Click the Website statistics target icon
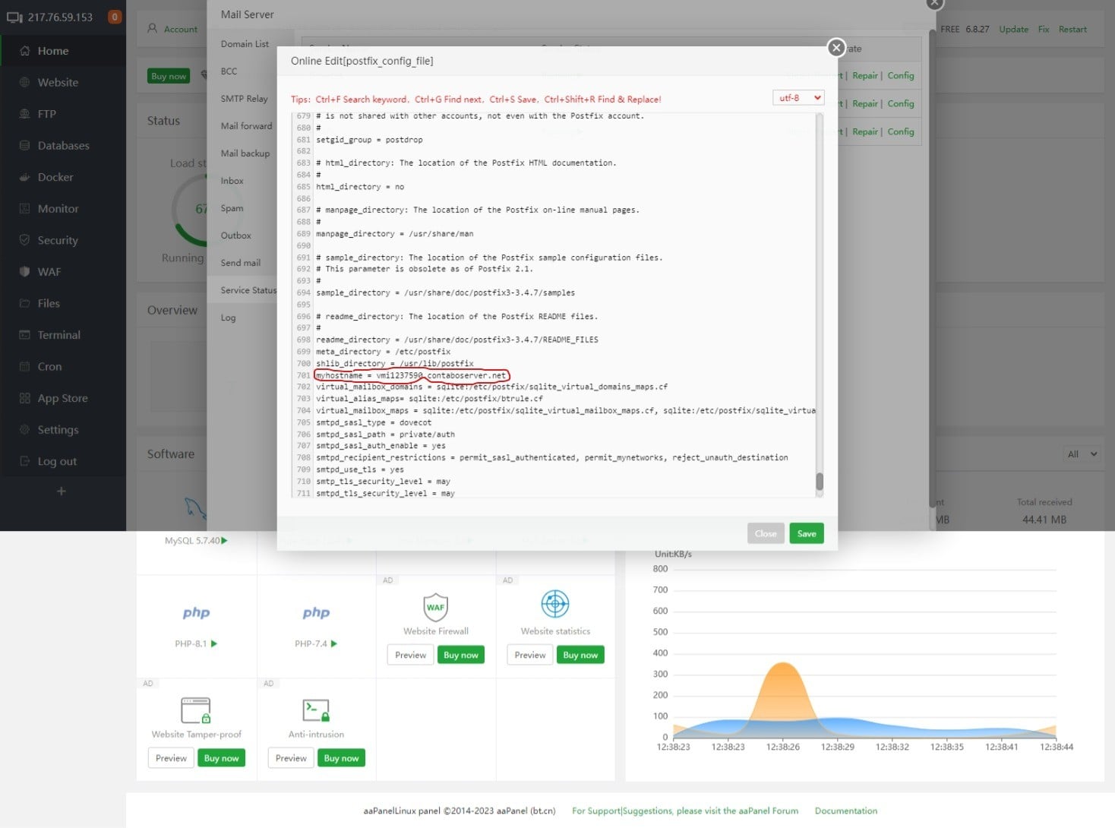Image resolution: width=1115 pixels, height=828 pixels. click(555, 604)
